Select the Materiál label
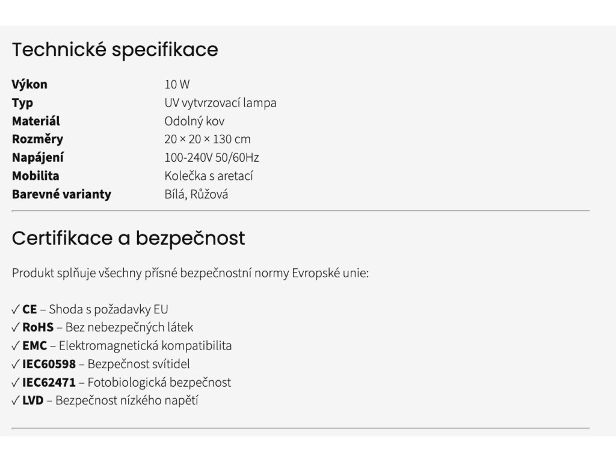Screen dimensions: 616x462 35,121
